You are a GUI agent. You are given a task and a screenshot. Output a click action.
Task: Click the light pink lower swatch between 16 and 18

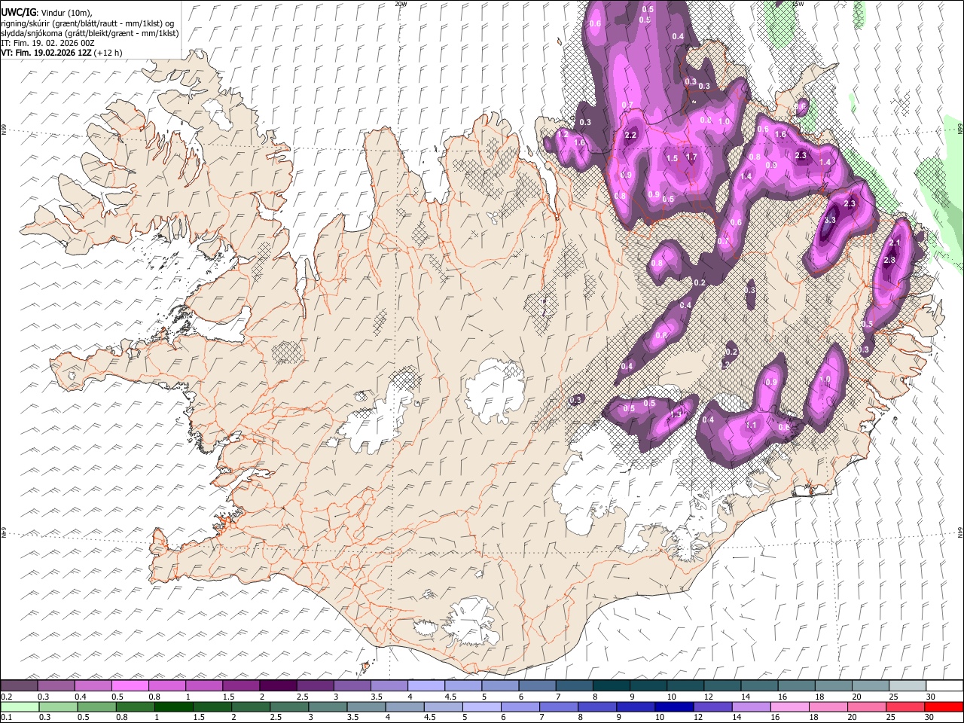pos(789,706)
